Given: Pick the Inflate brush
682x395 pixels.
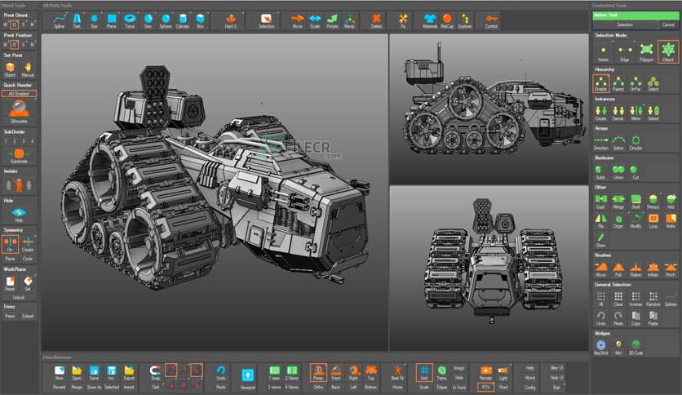Looking at the screenshot, I should tap(653, 269).
